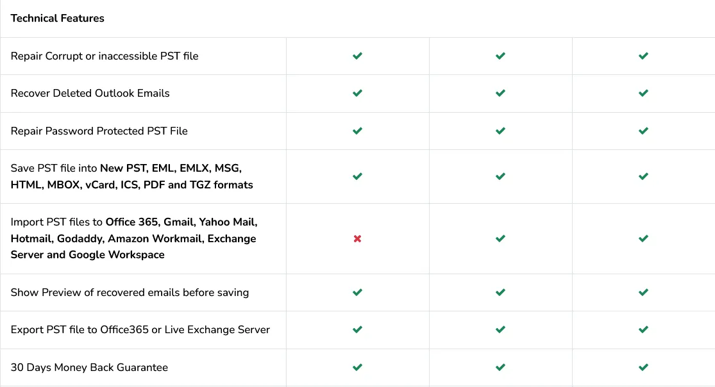The image size is (715, 387).
Task: Click first-column checkmark for Recover Deleted Outlook Emails
Action: pyautogui.click(x=358, y=93)
